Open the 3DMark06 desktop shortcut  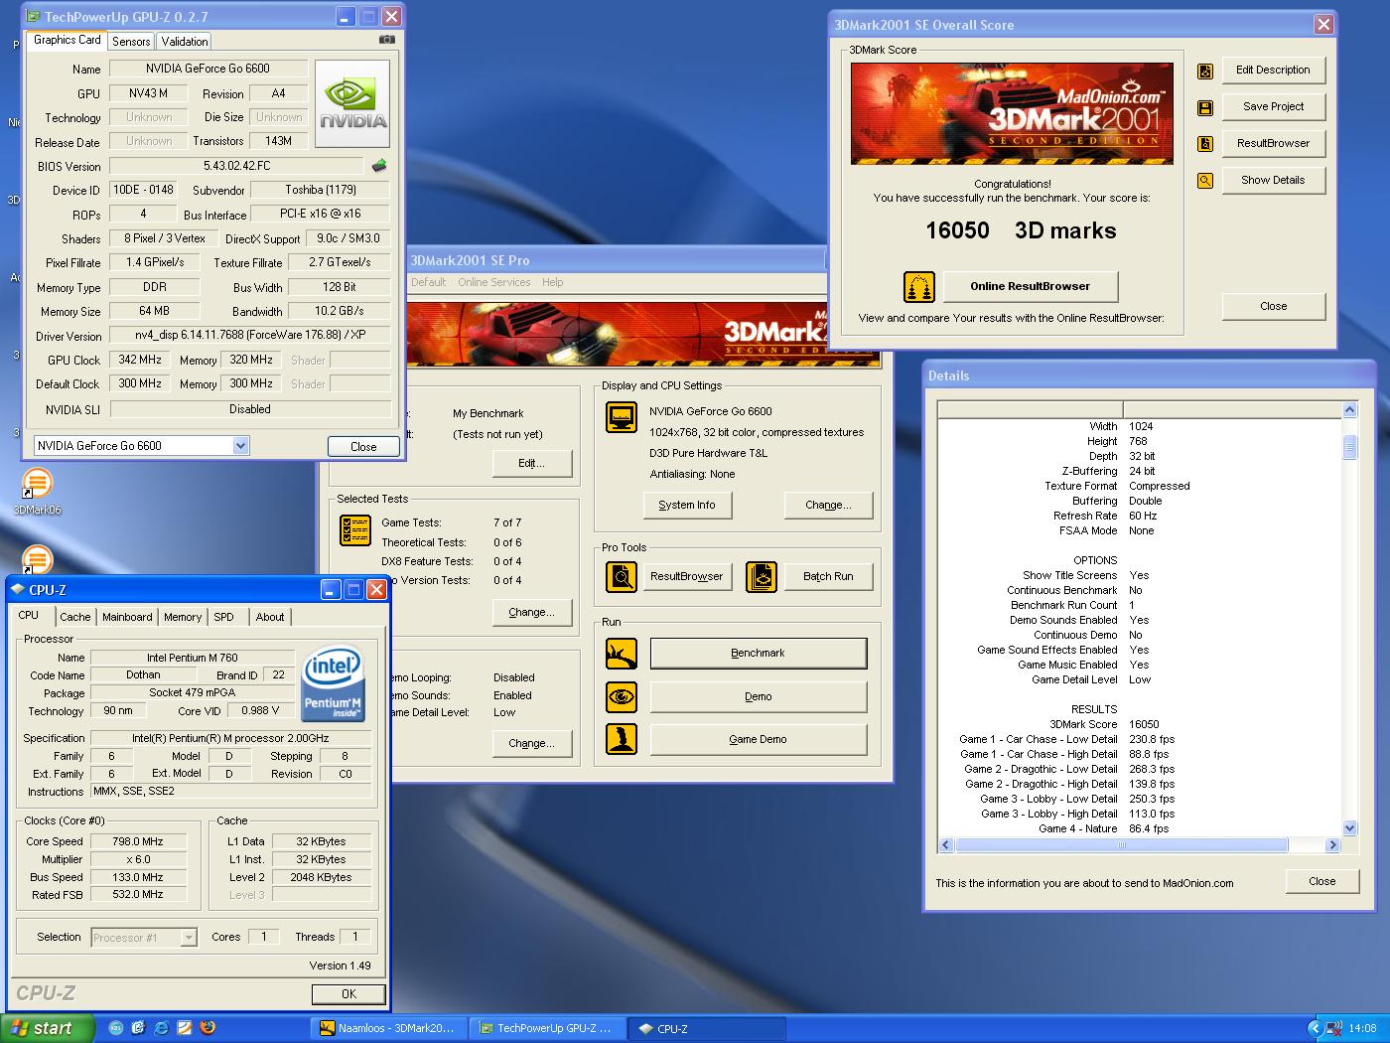[37, 493]
